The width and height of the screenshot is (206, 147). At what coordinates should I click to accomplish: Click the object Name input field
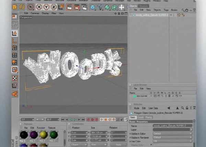(172, 126)
